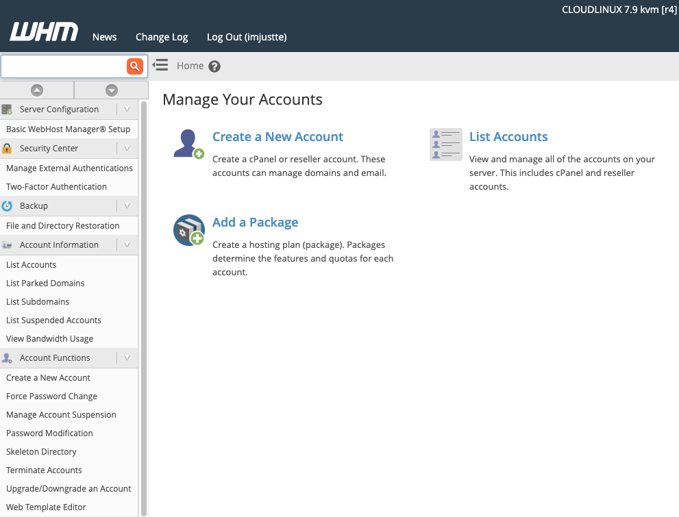Click the List Accounts icon

[x=445, y=144]
